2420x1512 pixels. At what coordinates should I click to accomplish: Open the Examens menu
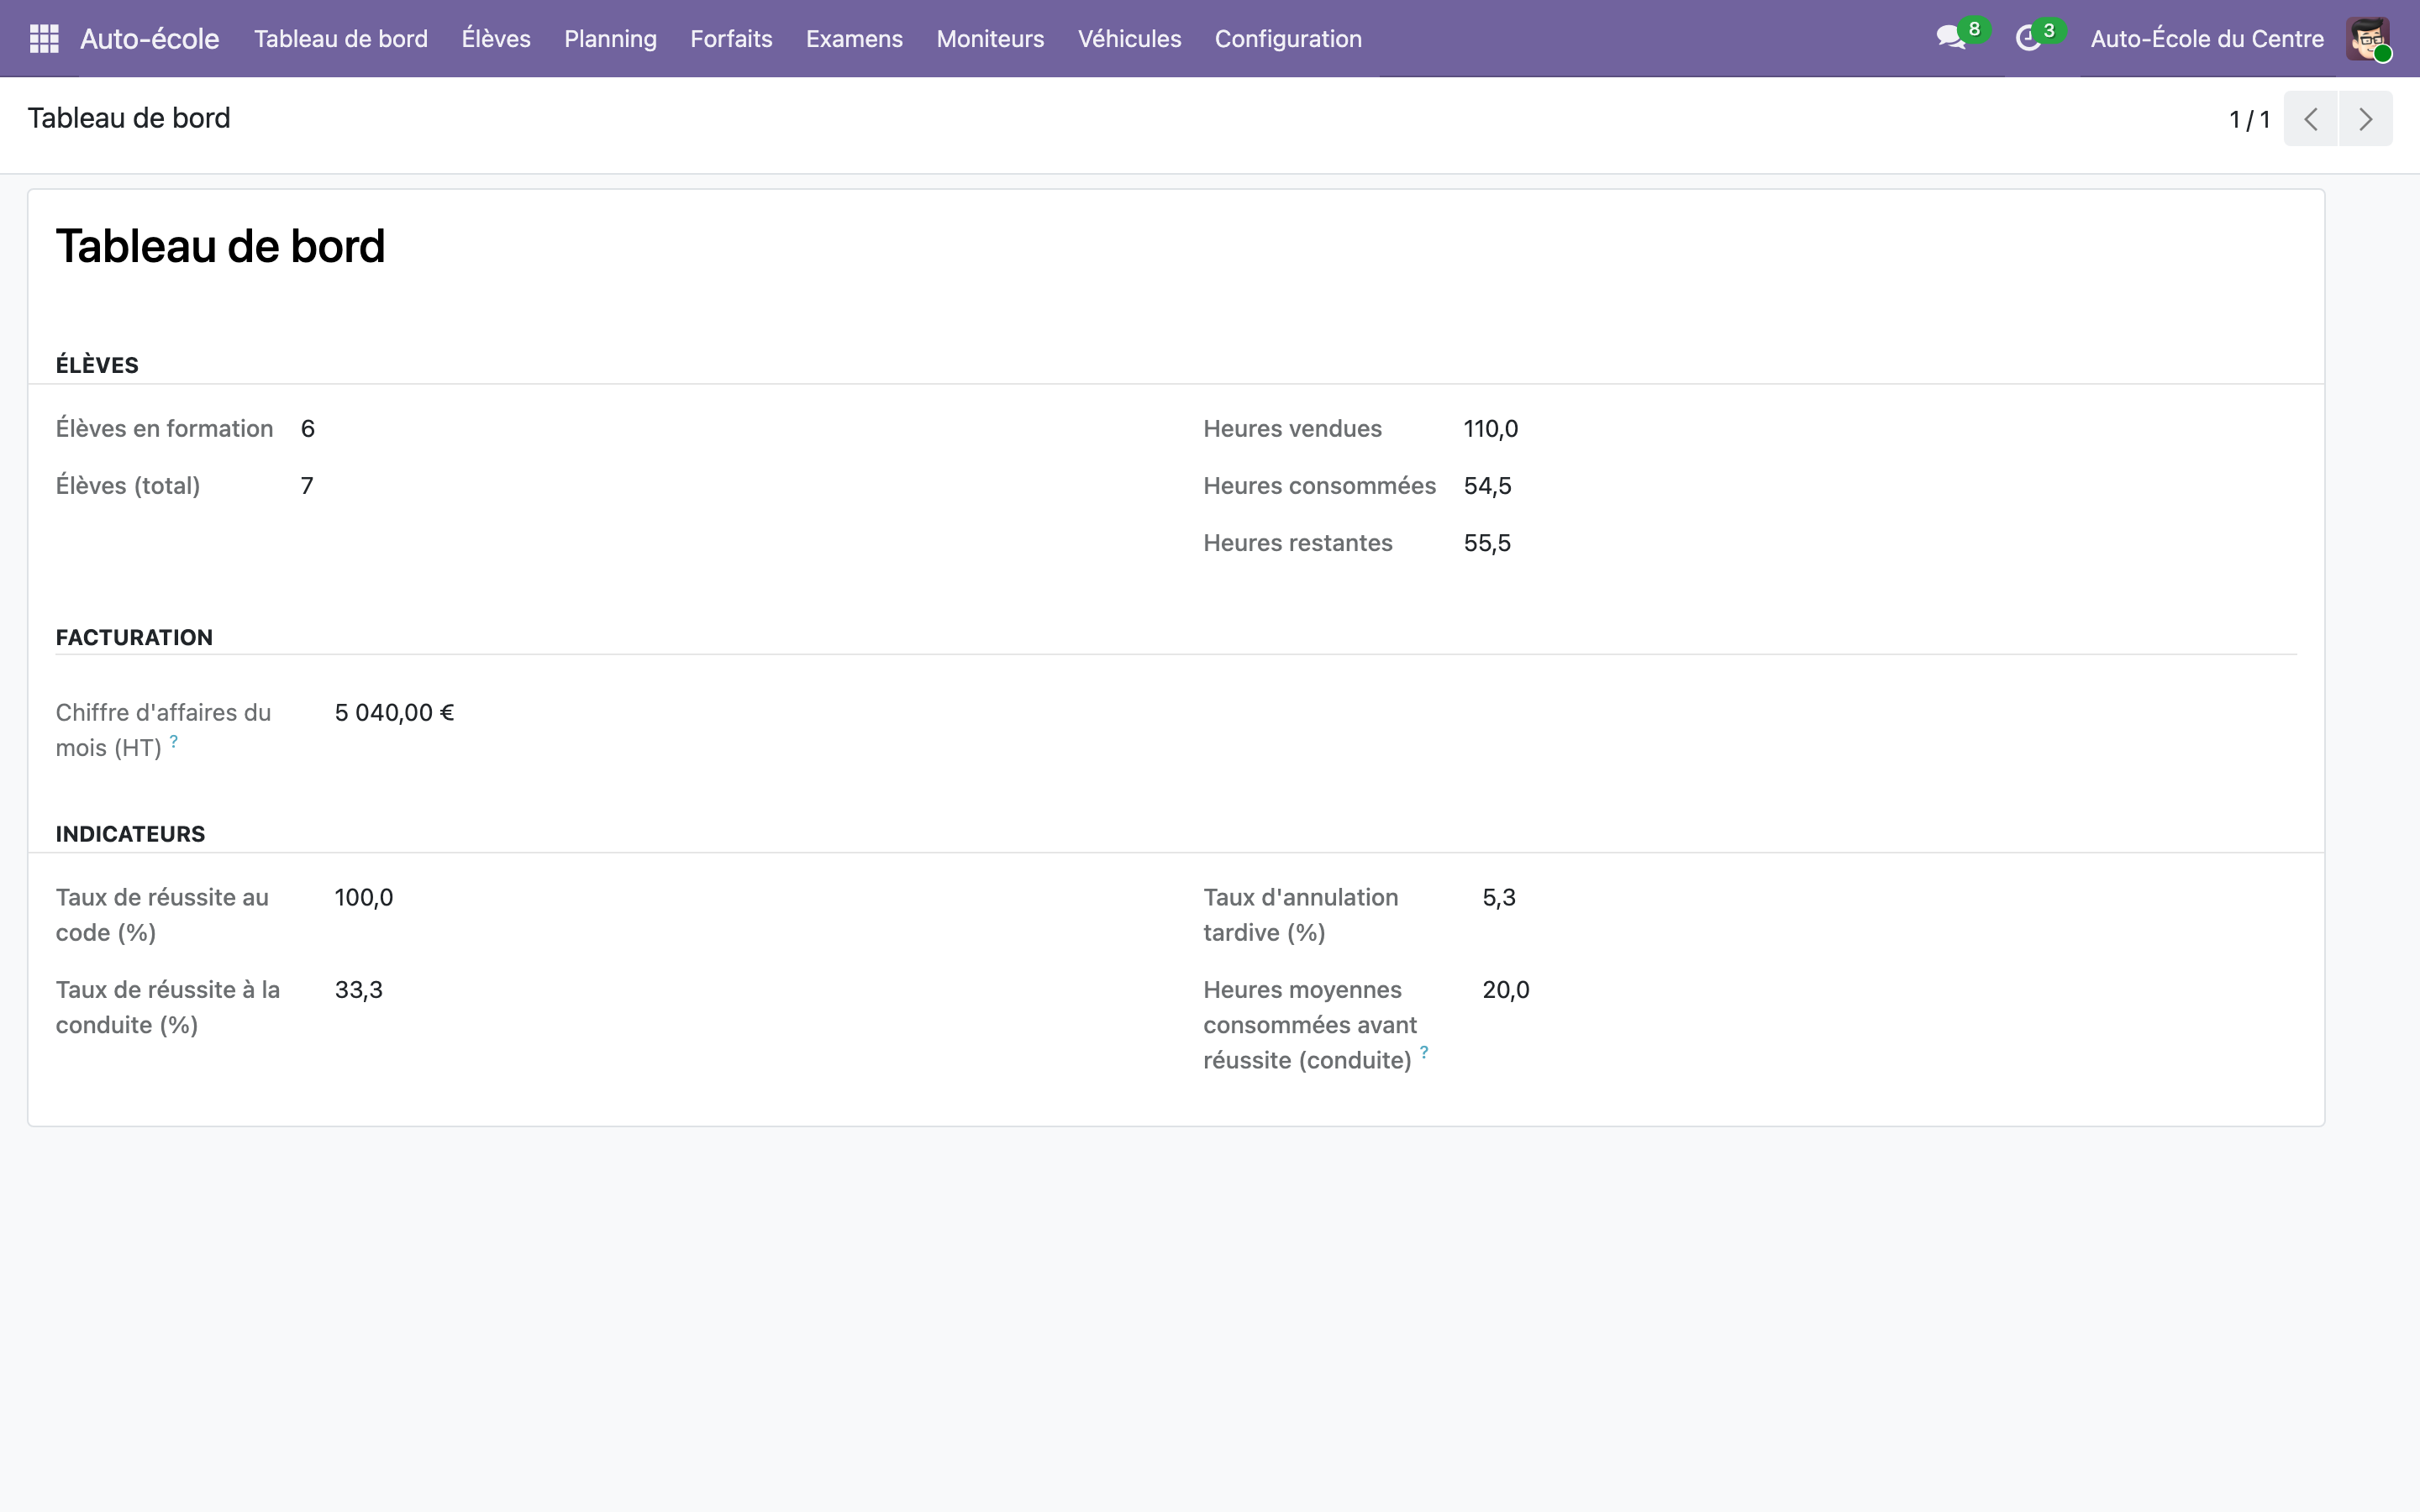[x=854, y=39]
